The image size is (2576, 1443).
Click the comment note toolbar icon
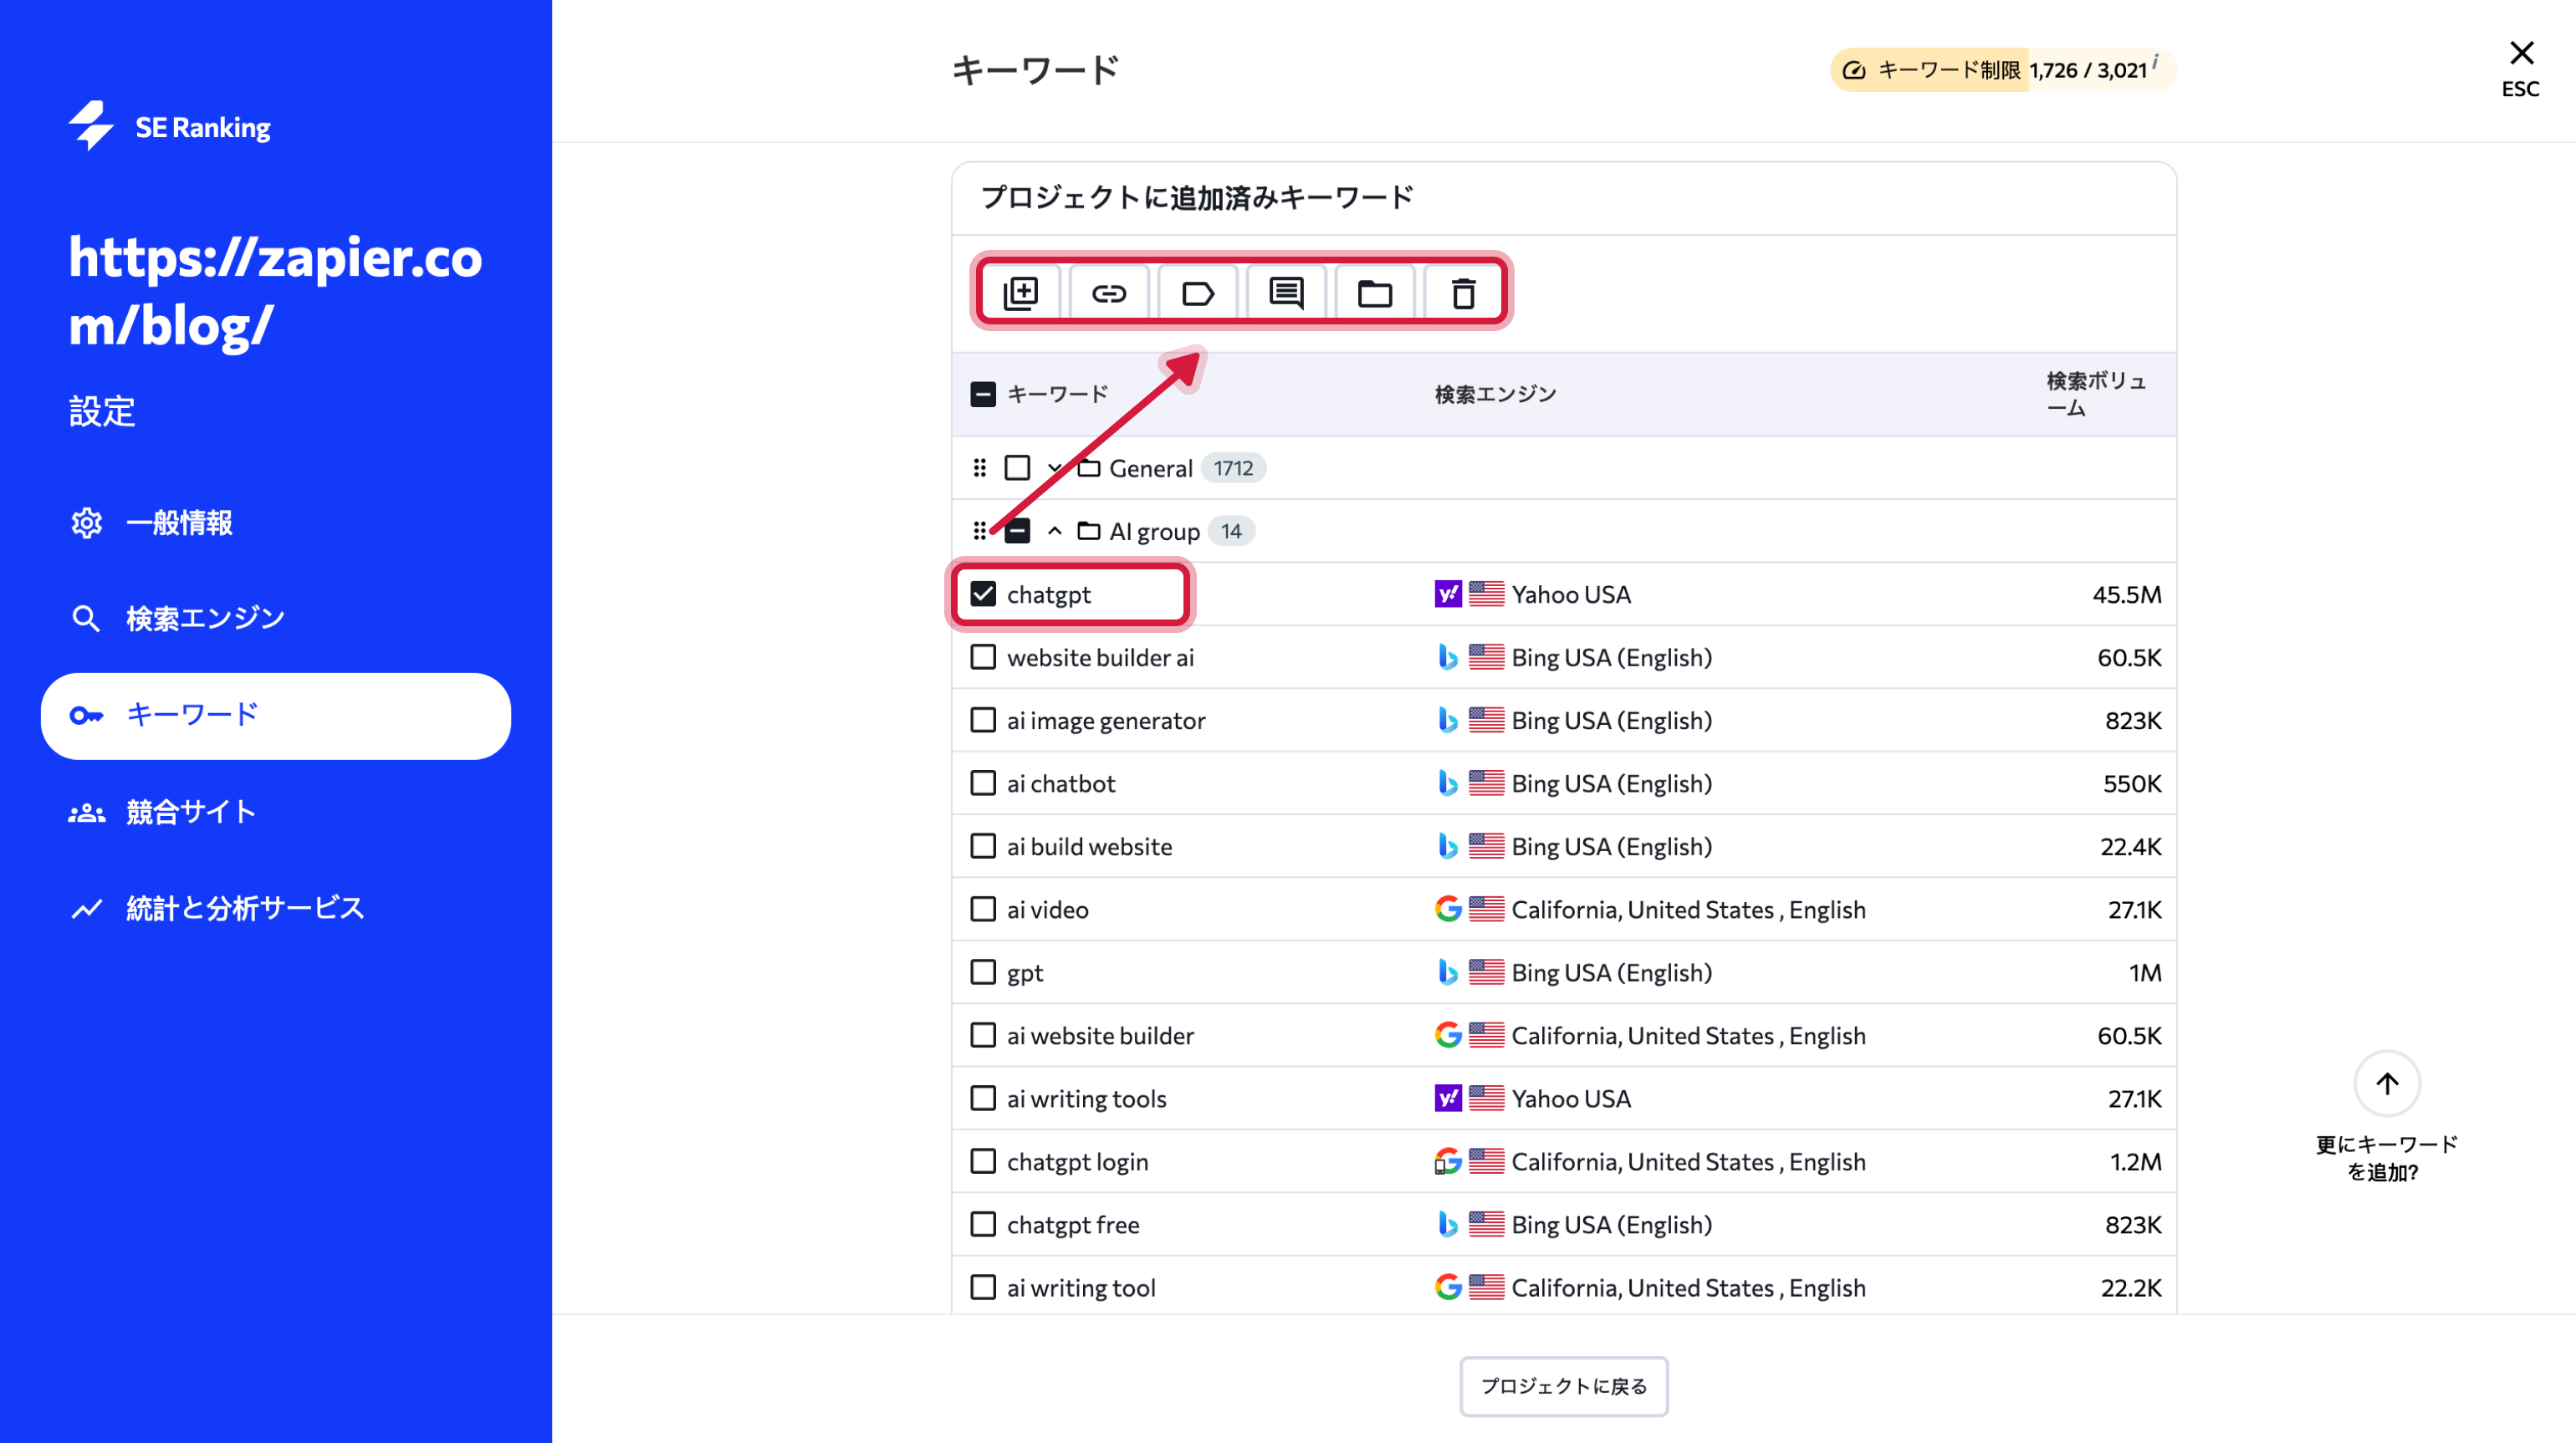tap(1286, 293)
